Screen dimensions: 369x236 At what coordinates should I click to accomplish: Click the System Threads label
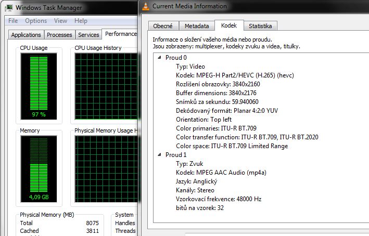pyautogui.click(x=125, y=231)
